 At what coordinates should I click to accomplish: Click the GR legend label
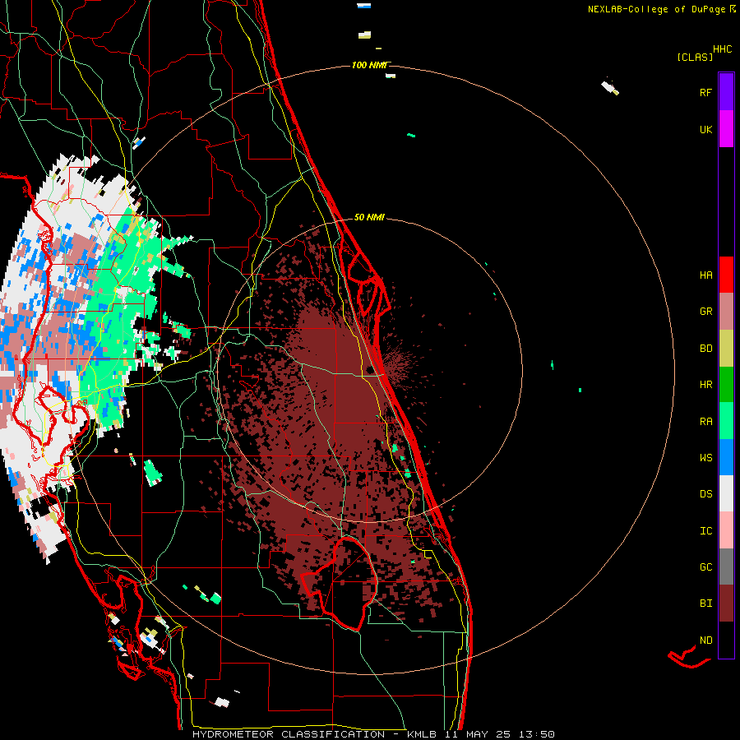coord(705,312)
